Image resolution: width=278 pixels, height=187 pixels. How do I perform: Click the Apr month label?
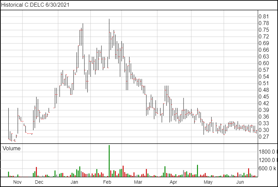pyautogui.click(x=173, y=182)
